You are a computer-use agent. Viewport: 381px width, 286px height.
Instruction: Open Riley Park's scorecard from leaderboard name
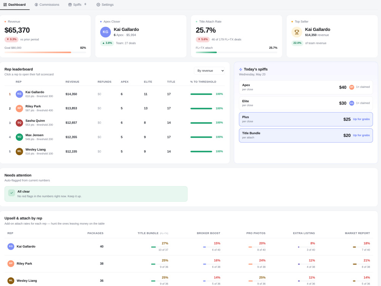pyautogui.click(x=33, y=106)
